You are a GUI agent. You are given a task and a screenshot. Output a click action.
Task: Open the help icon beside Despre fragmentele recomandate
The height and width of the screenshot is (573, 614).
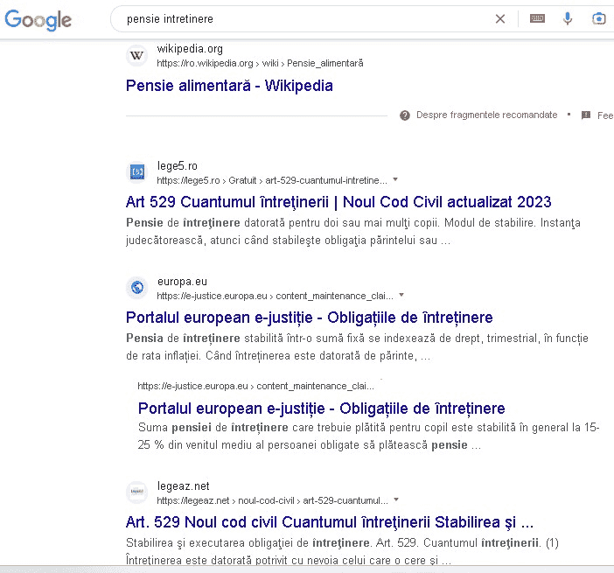pos(405,115)
